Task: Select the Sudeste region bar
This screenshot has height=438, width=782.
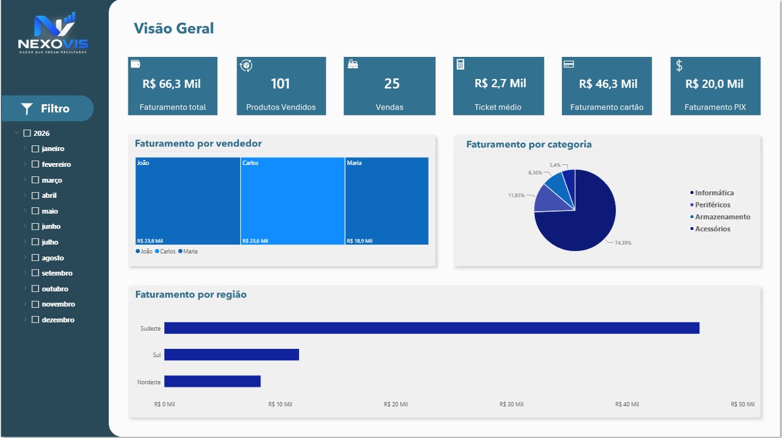Action: (x=432, y=328)
